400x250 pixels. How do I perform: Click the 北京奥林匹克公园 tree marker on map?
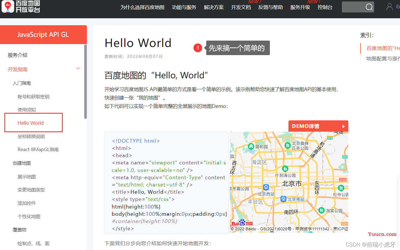coord(288,145)
